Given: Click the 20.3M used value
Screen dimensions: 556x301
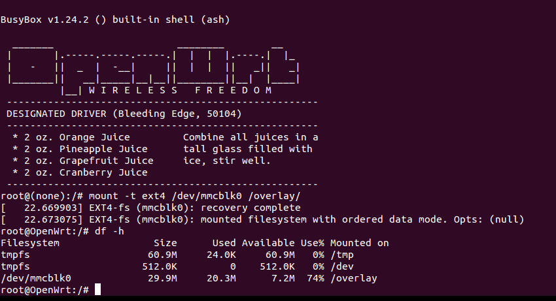Looking at the screenshot, I should [x=221, y=278].
